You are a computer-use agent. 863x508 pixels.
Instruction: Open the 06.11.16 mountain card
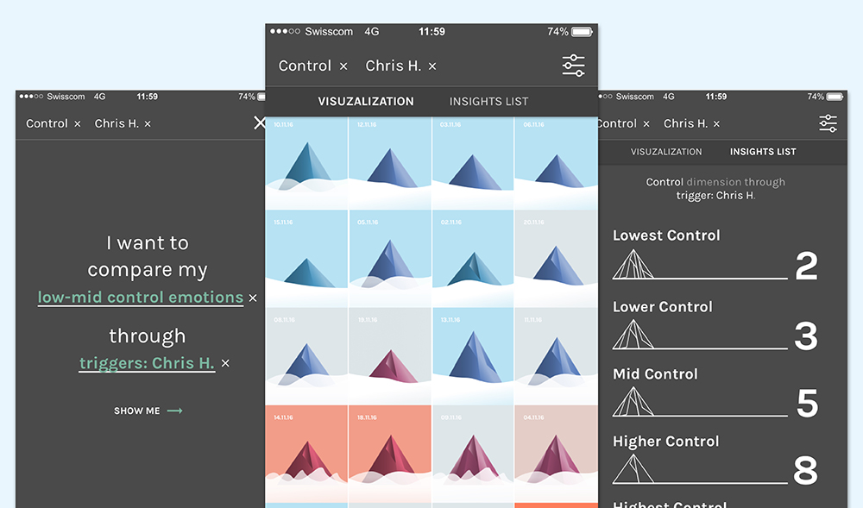click(557, 163)
